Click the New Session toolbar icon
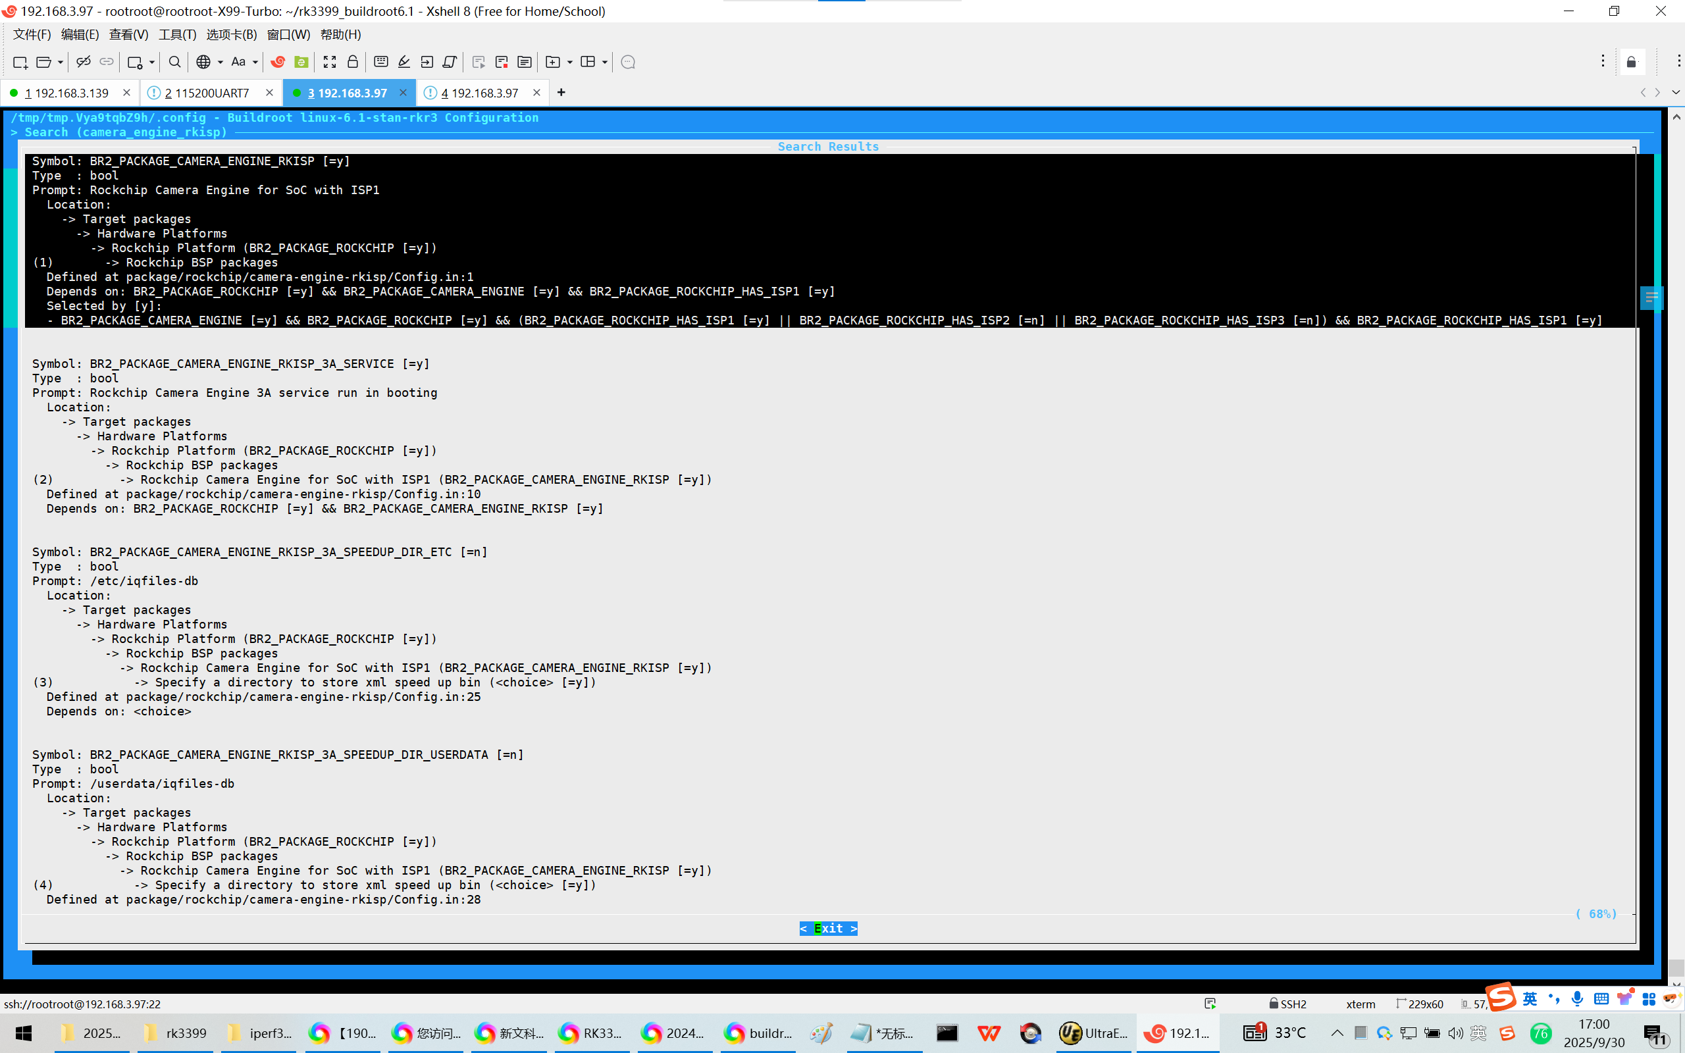 (20, 62)
